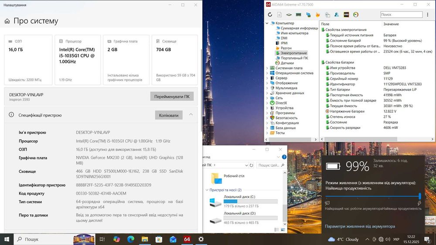Expand the Explorer ribbon chevron

click(x=278, y=157)
